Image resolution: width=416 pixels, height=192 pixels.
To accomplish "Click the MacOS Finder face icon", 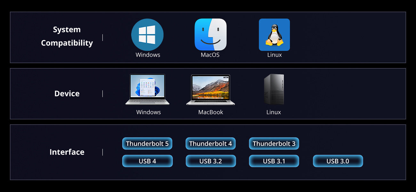I will 210,35.
